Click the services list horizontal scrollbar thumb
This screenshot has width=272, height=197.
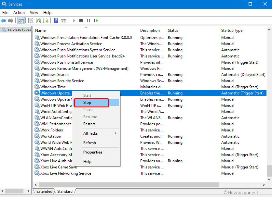(129, 185)
